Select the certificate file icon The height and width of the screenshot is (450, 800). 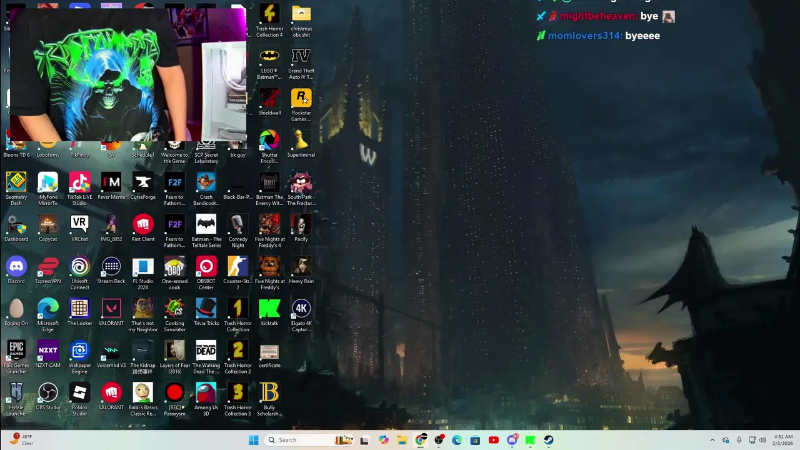coord(269,354)
